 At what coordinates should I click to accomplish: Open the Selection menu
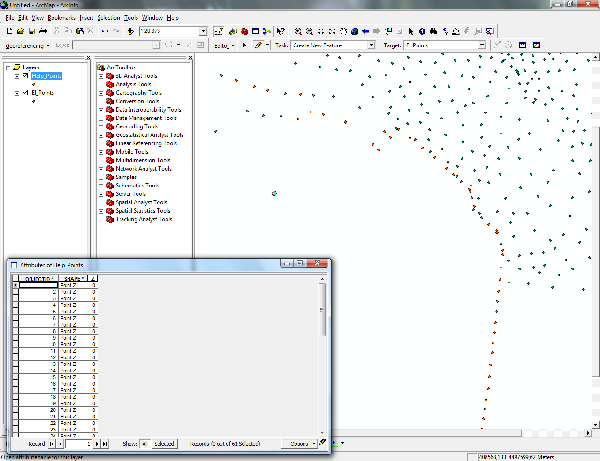(109, 18)
